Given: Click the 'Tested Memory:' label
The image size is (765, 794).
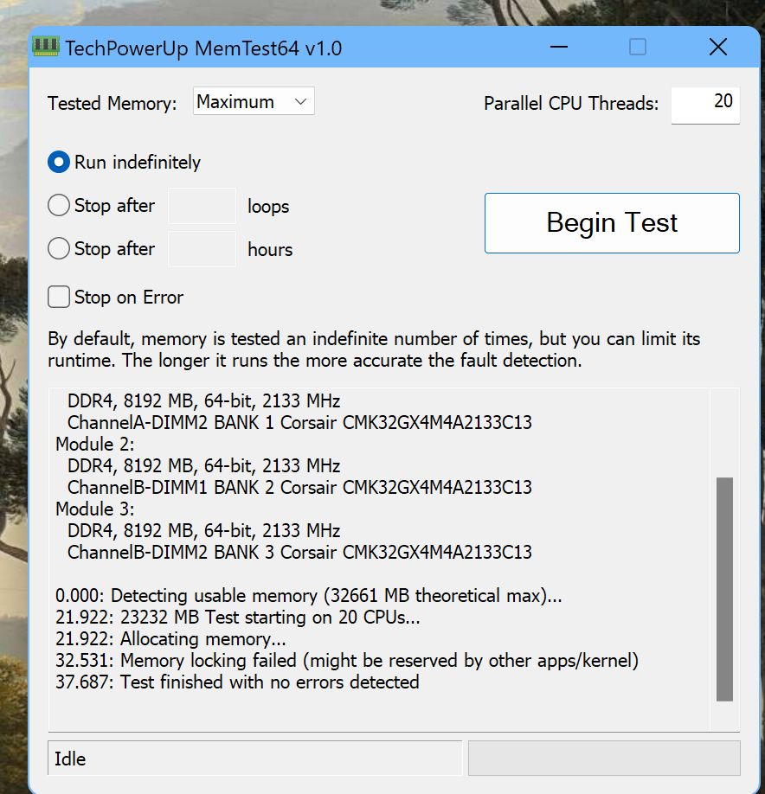Looking at the screenshot, I should click(x=112, y=103).
